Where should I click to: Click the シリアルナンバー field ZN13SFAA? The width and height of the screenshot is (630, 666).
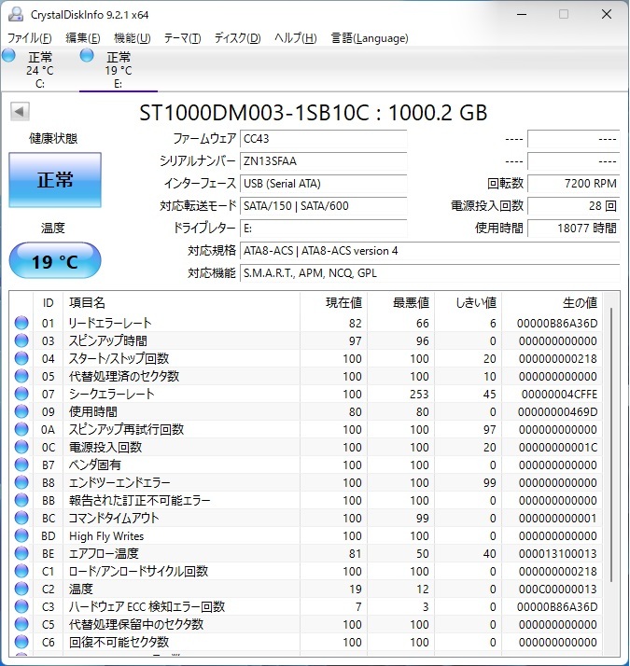click(323, 160)
